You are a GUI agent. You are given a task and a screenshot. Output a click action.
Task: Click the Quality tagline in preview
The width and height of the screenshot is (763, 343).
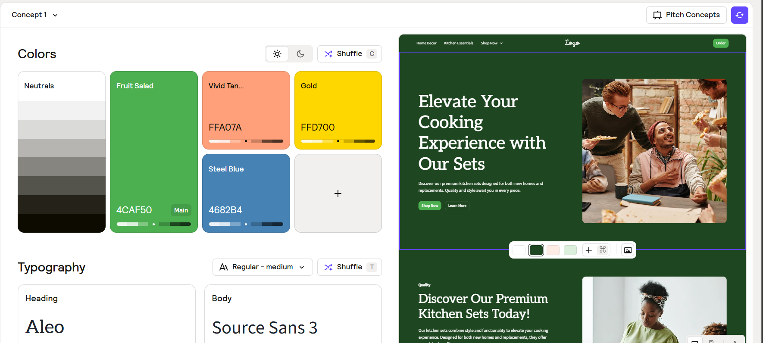424,285
